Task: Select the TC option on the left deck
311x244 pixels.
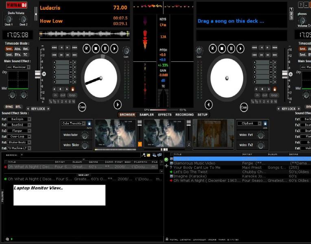Action: coord(25,54)
